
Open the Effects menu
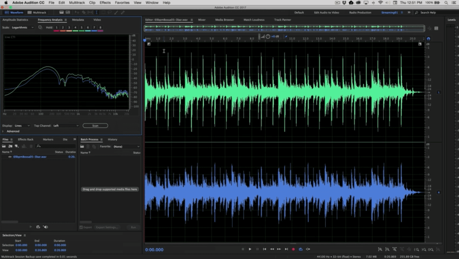tap(105, 3)
